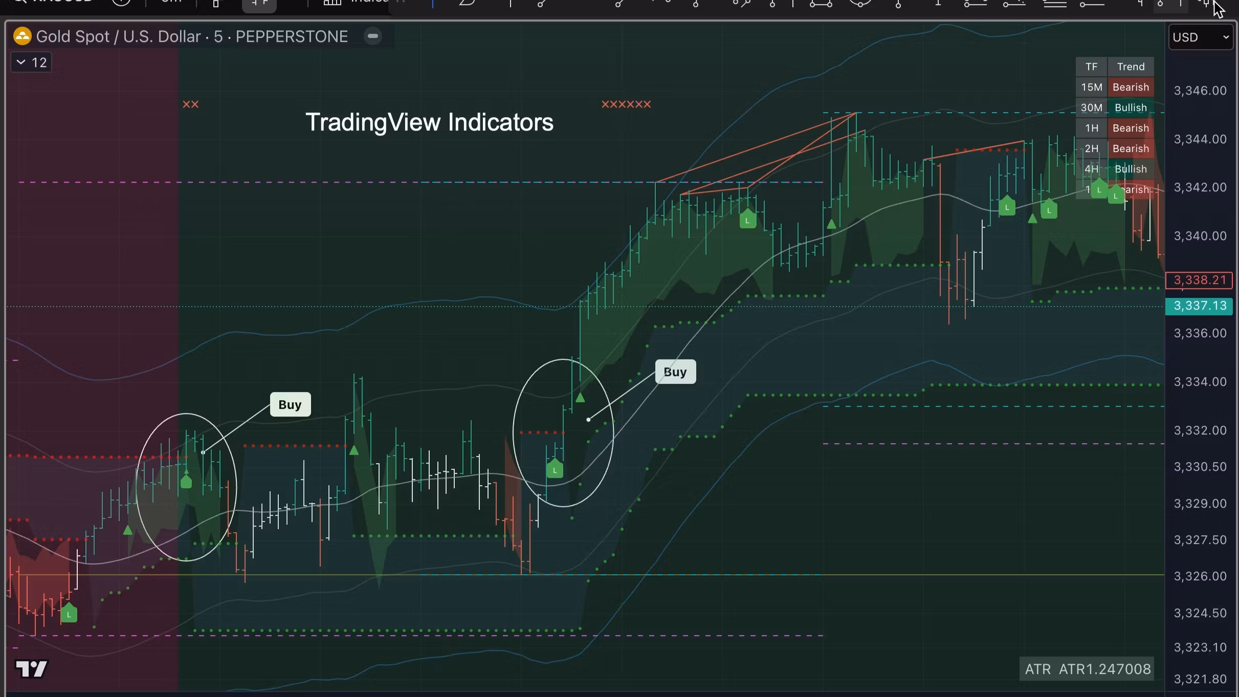Viewport: 1239px width, 697px height.
Task: Select the first Buy label callout
Action: click(290, 405)
